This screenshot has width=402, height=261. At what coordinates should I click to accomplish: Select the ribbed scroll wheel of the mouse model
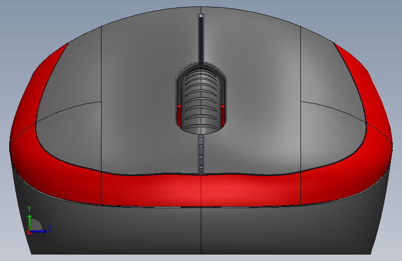click(x=201, y=101)
